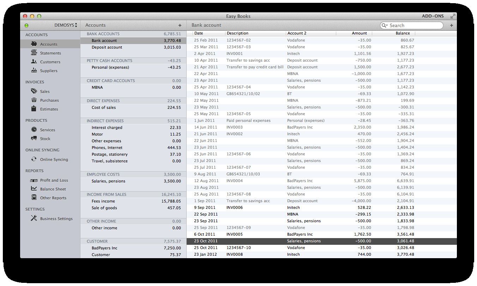Open the DEMOSYS company switcher
The width and height of the screenshot is (477, 286).
coord(66,25)
